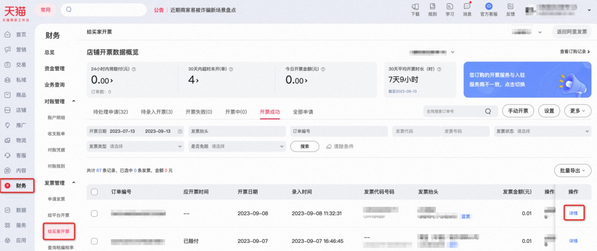Switch to 全部申请 tab
The image size is (597, 251).
[x=303, y=112]
